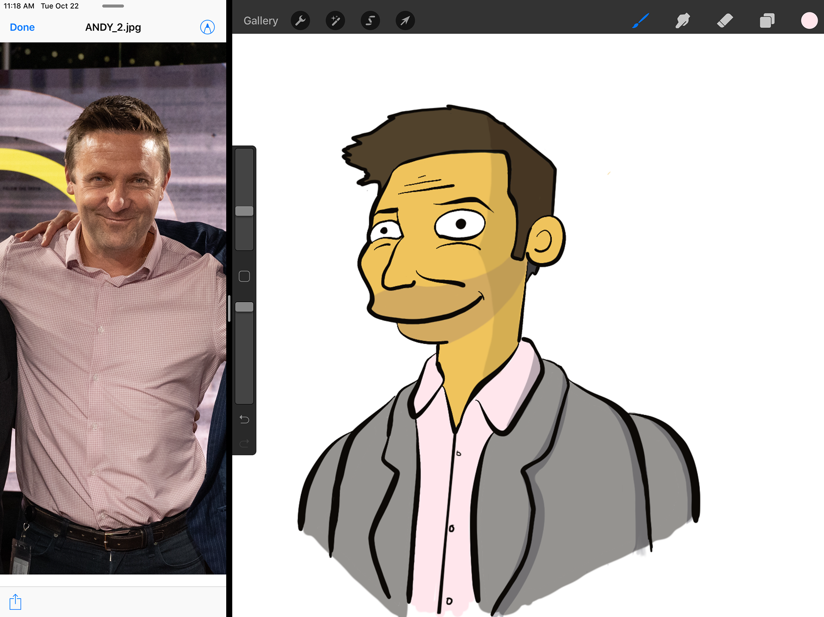Screen dimensions: 824x617
Task: Activate the Selection tool
Action: [x=370, y=21]
